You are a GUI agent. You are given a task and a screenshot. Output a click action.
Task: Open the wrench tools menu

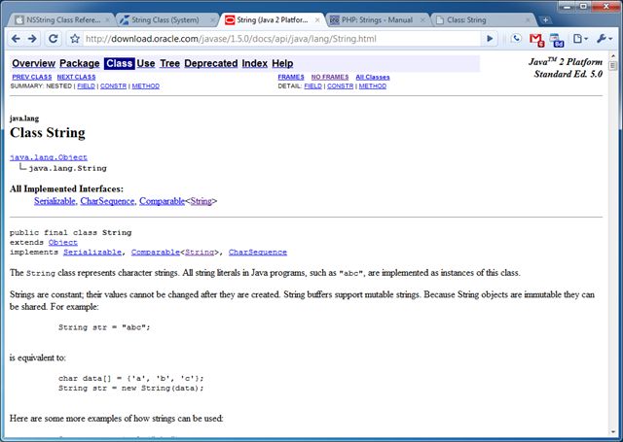click(x=604, y=39)
